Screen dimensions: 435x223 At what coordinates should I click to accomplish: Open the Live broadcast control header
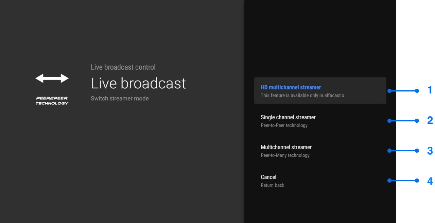123,67
